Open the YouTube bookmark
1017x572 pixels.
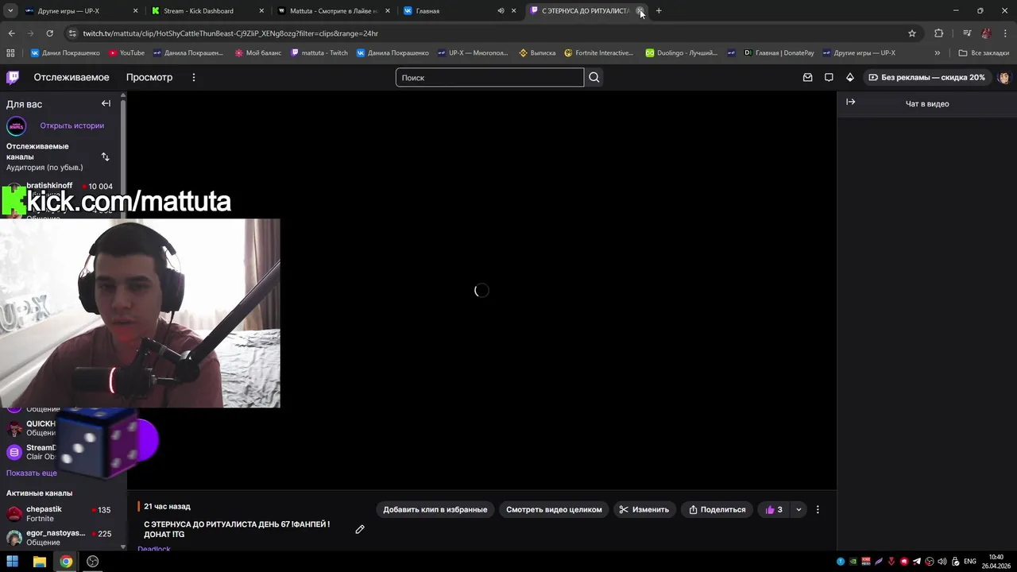[126, 53]
